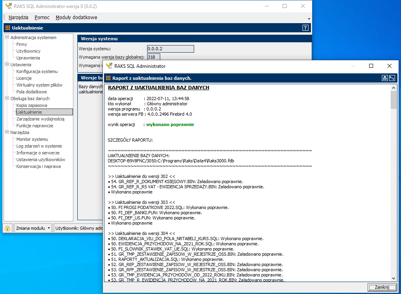Screen dimensions: 401x294
Task: Select Kopia zapasowa in the tree
Action: tap(32, 105)
